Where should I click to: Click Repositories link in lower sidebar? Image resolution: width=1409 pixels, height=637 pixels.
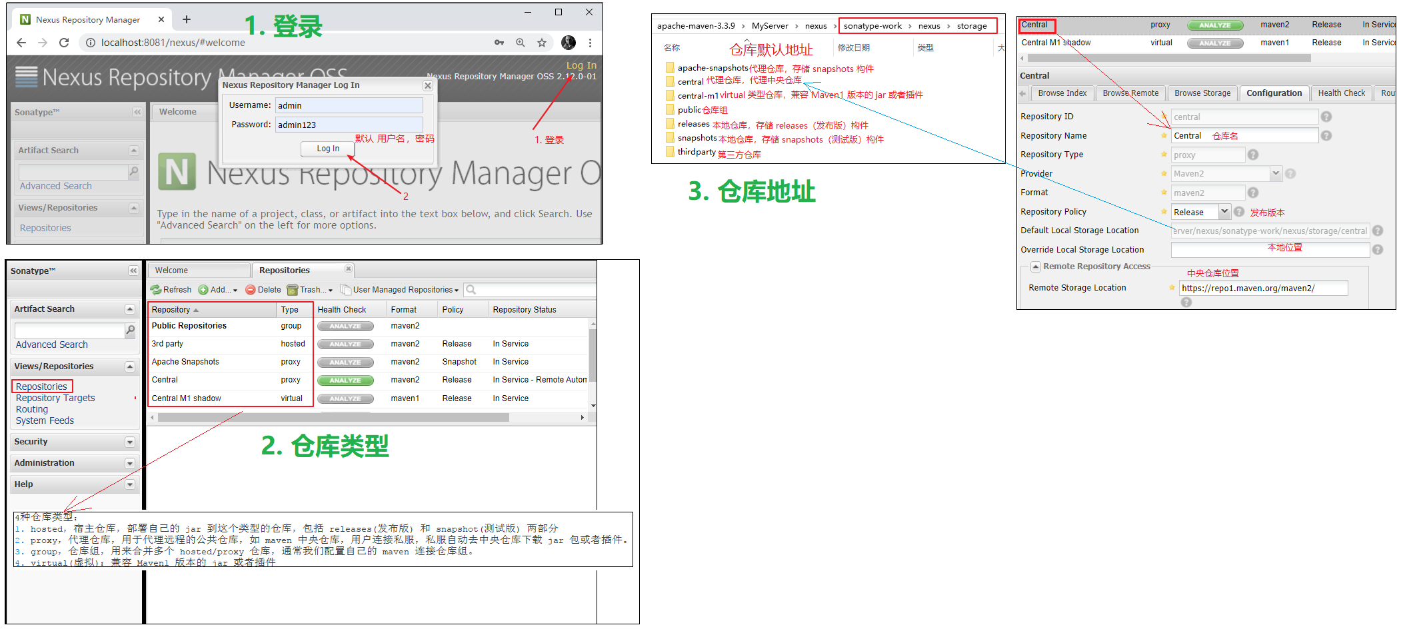41,386
